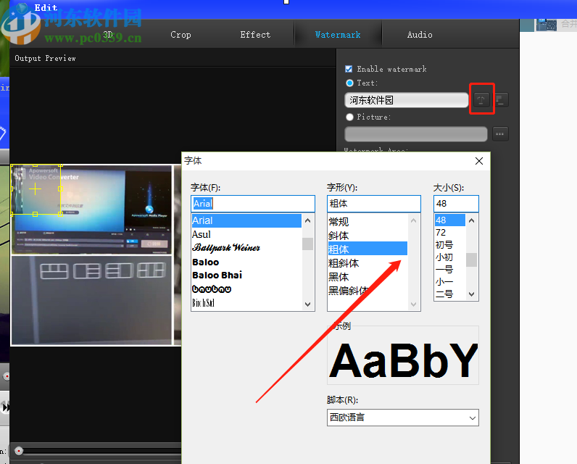Switch to the 3D tab

(108, 35)
